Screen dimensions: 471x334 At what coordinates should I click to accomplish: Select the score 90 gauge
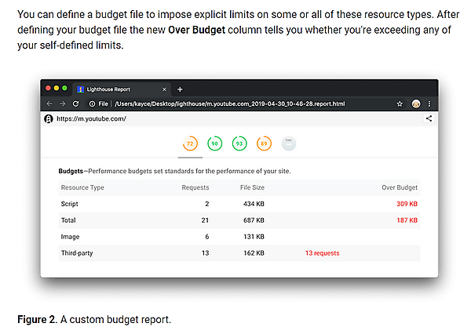click(214, 143)
